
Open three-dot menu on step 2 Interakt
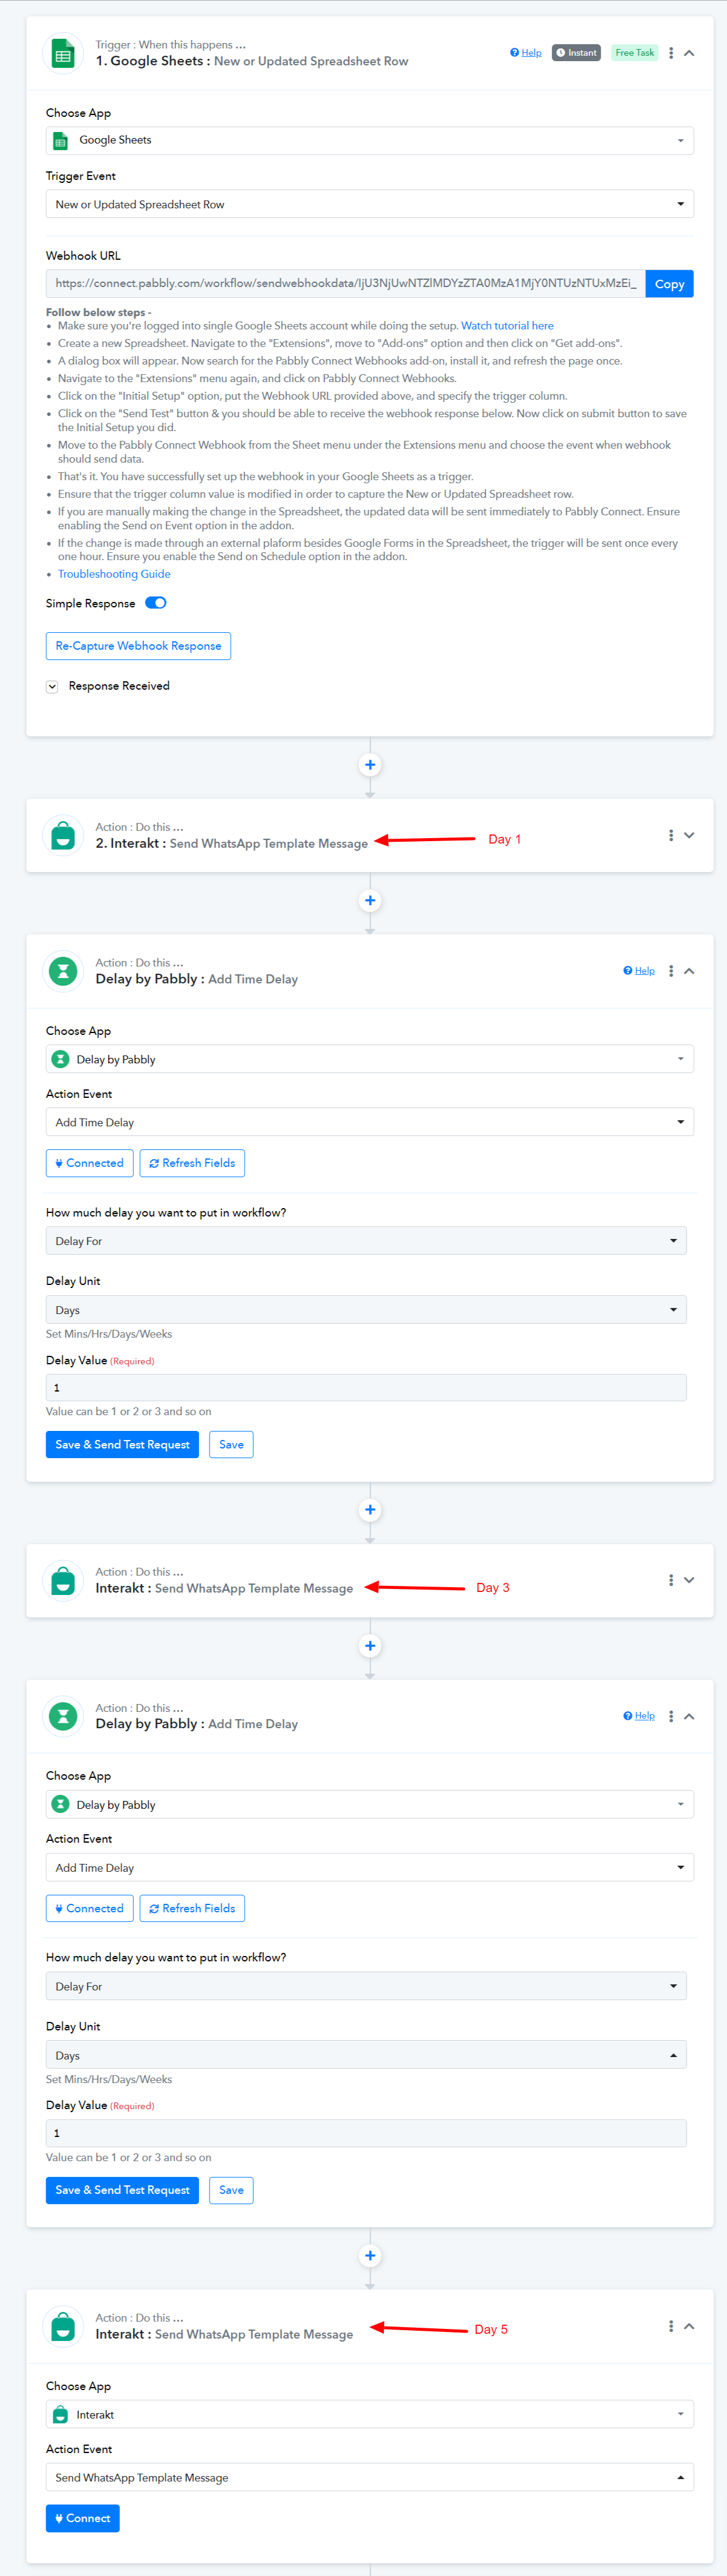pos(670,835)
